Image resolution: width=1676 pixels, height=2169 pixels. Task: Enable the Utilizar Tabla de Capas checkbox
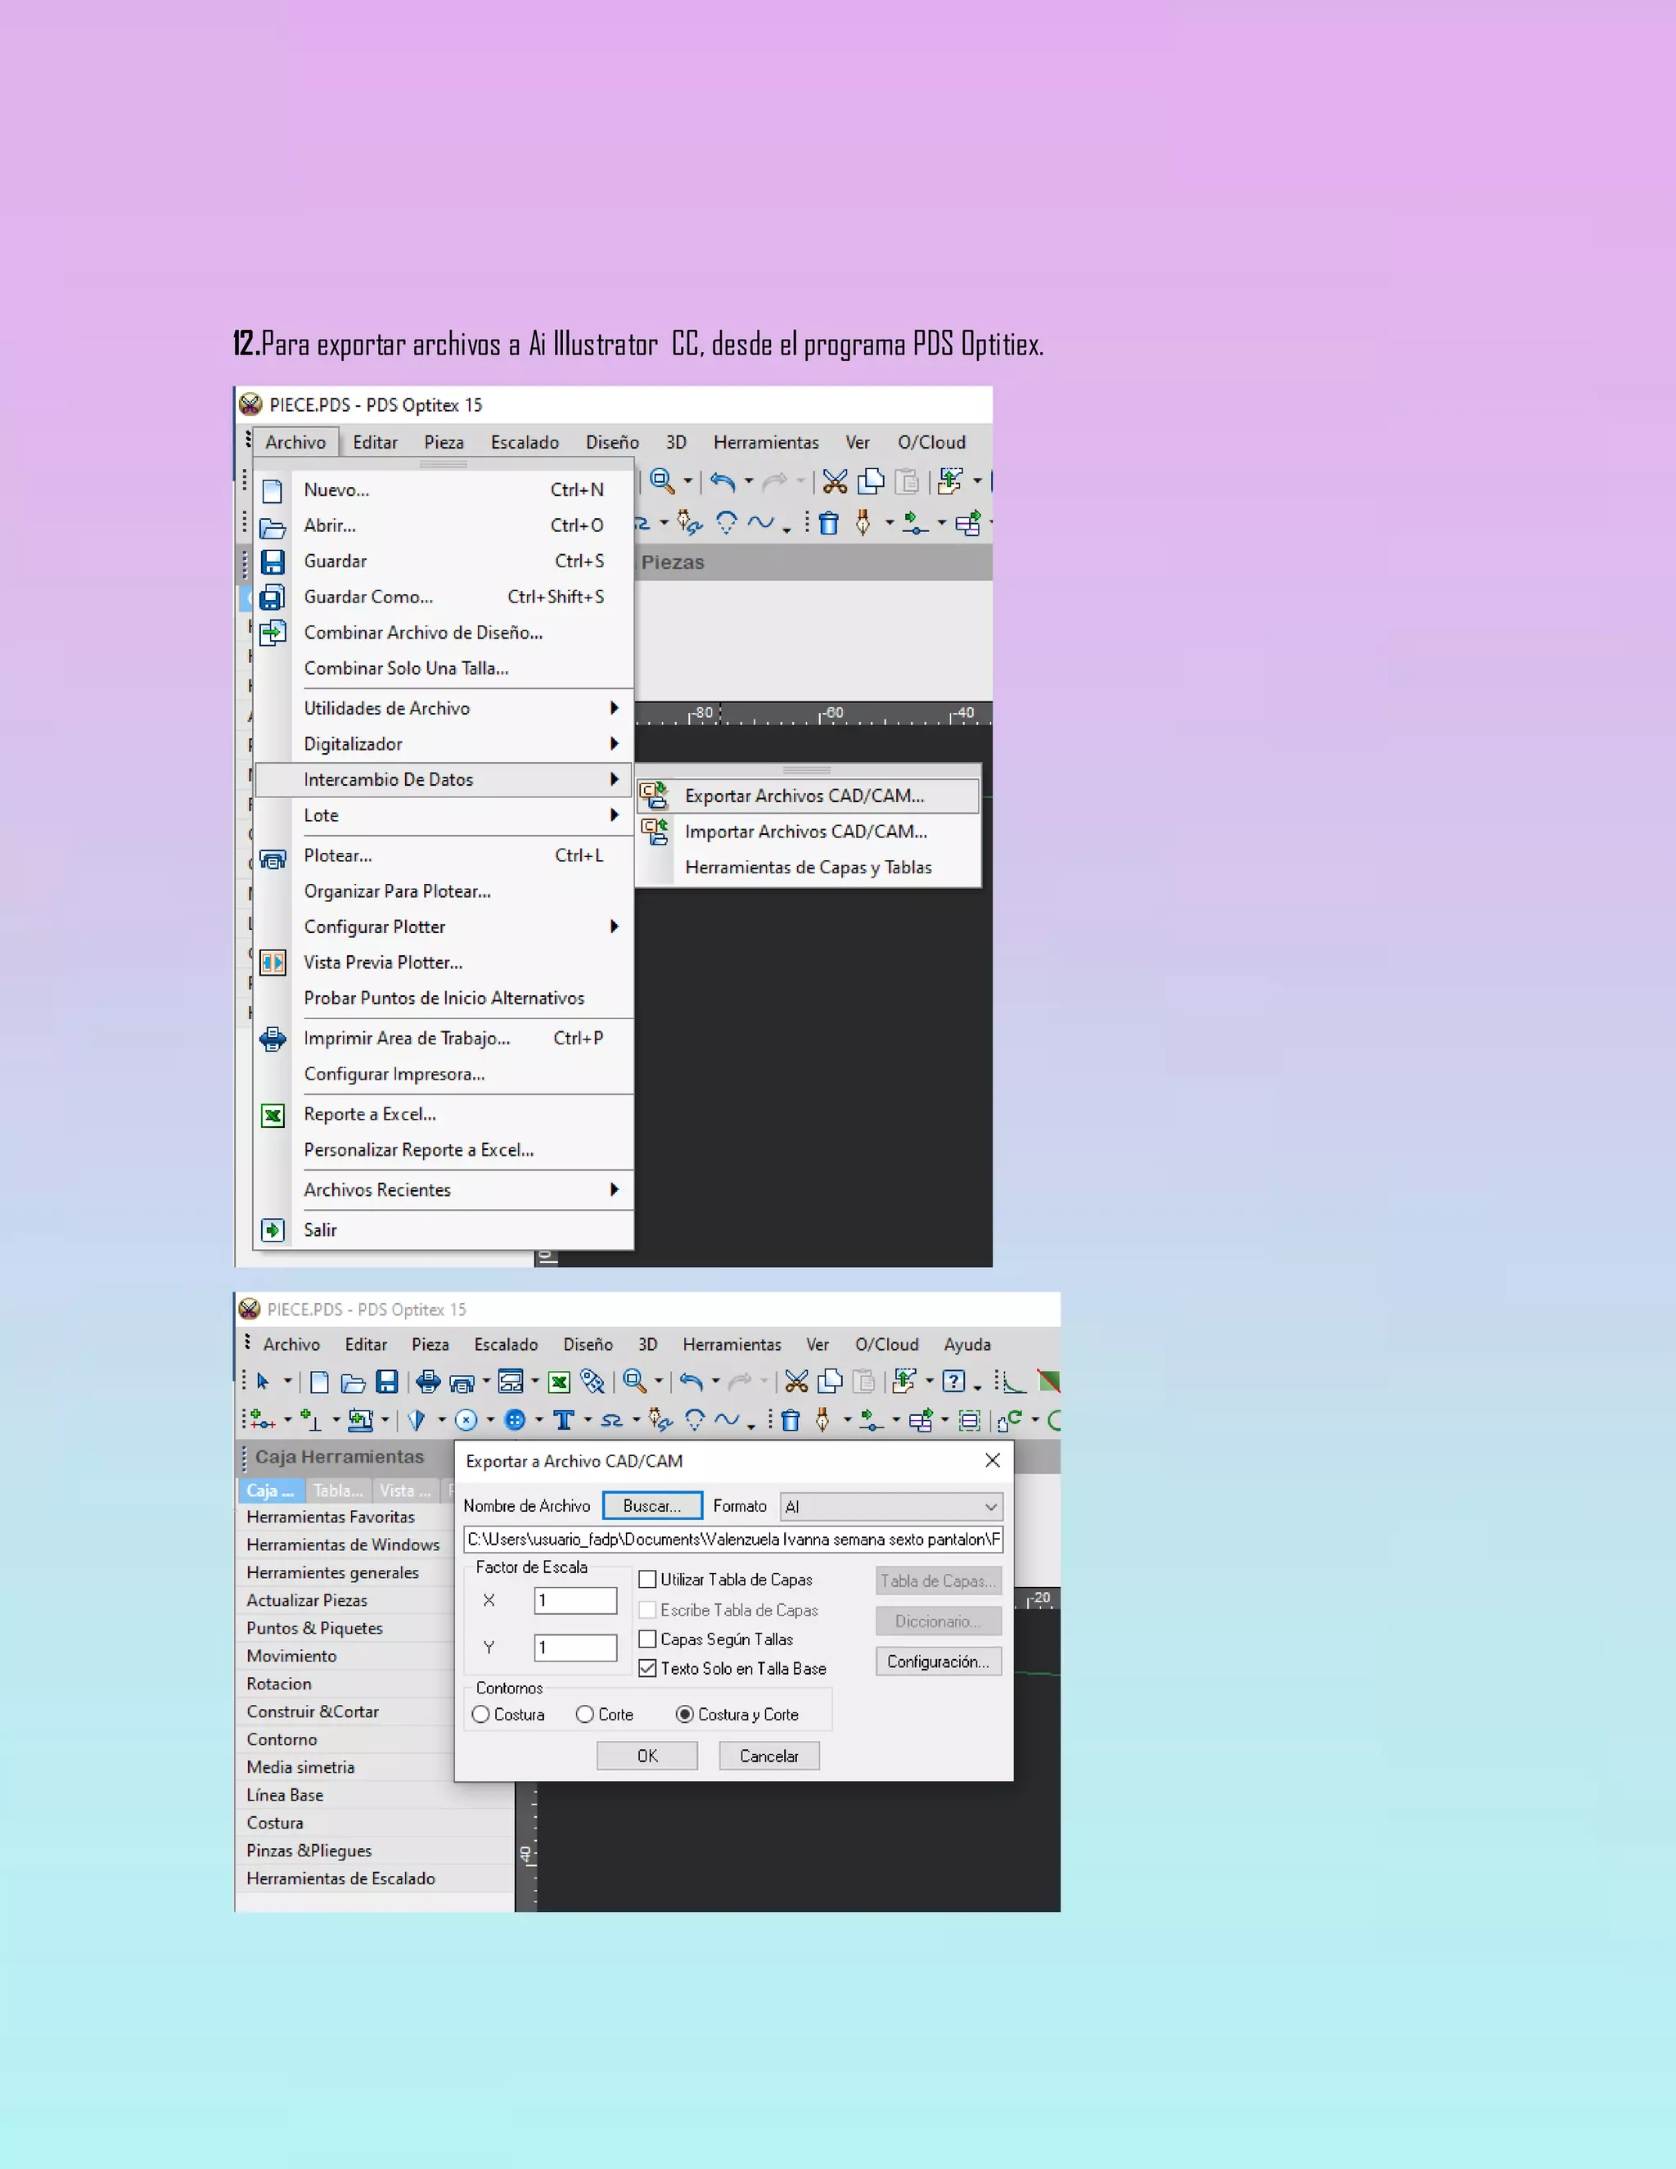point(647,1579)
